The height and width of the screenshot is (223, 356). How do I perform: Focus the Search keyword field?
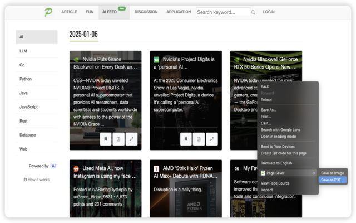[223, 12]
